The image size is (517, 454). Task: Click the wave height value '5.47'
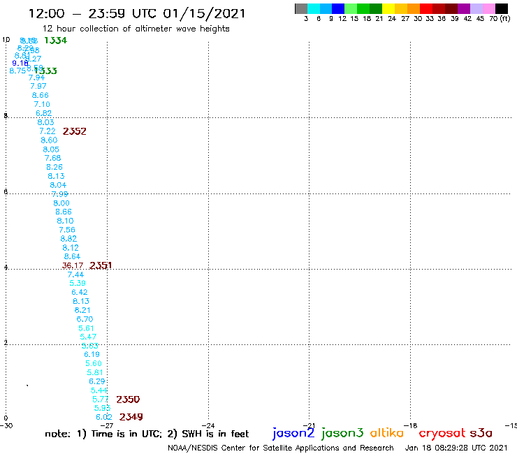88,337
